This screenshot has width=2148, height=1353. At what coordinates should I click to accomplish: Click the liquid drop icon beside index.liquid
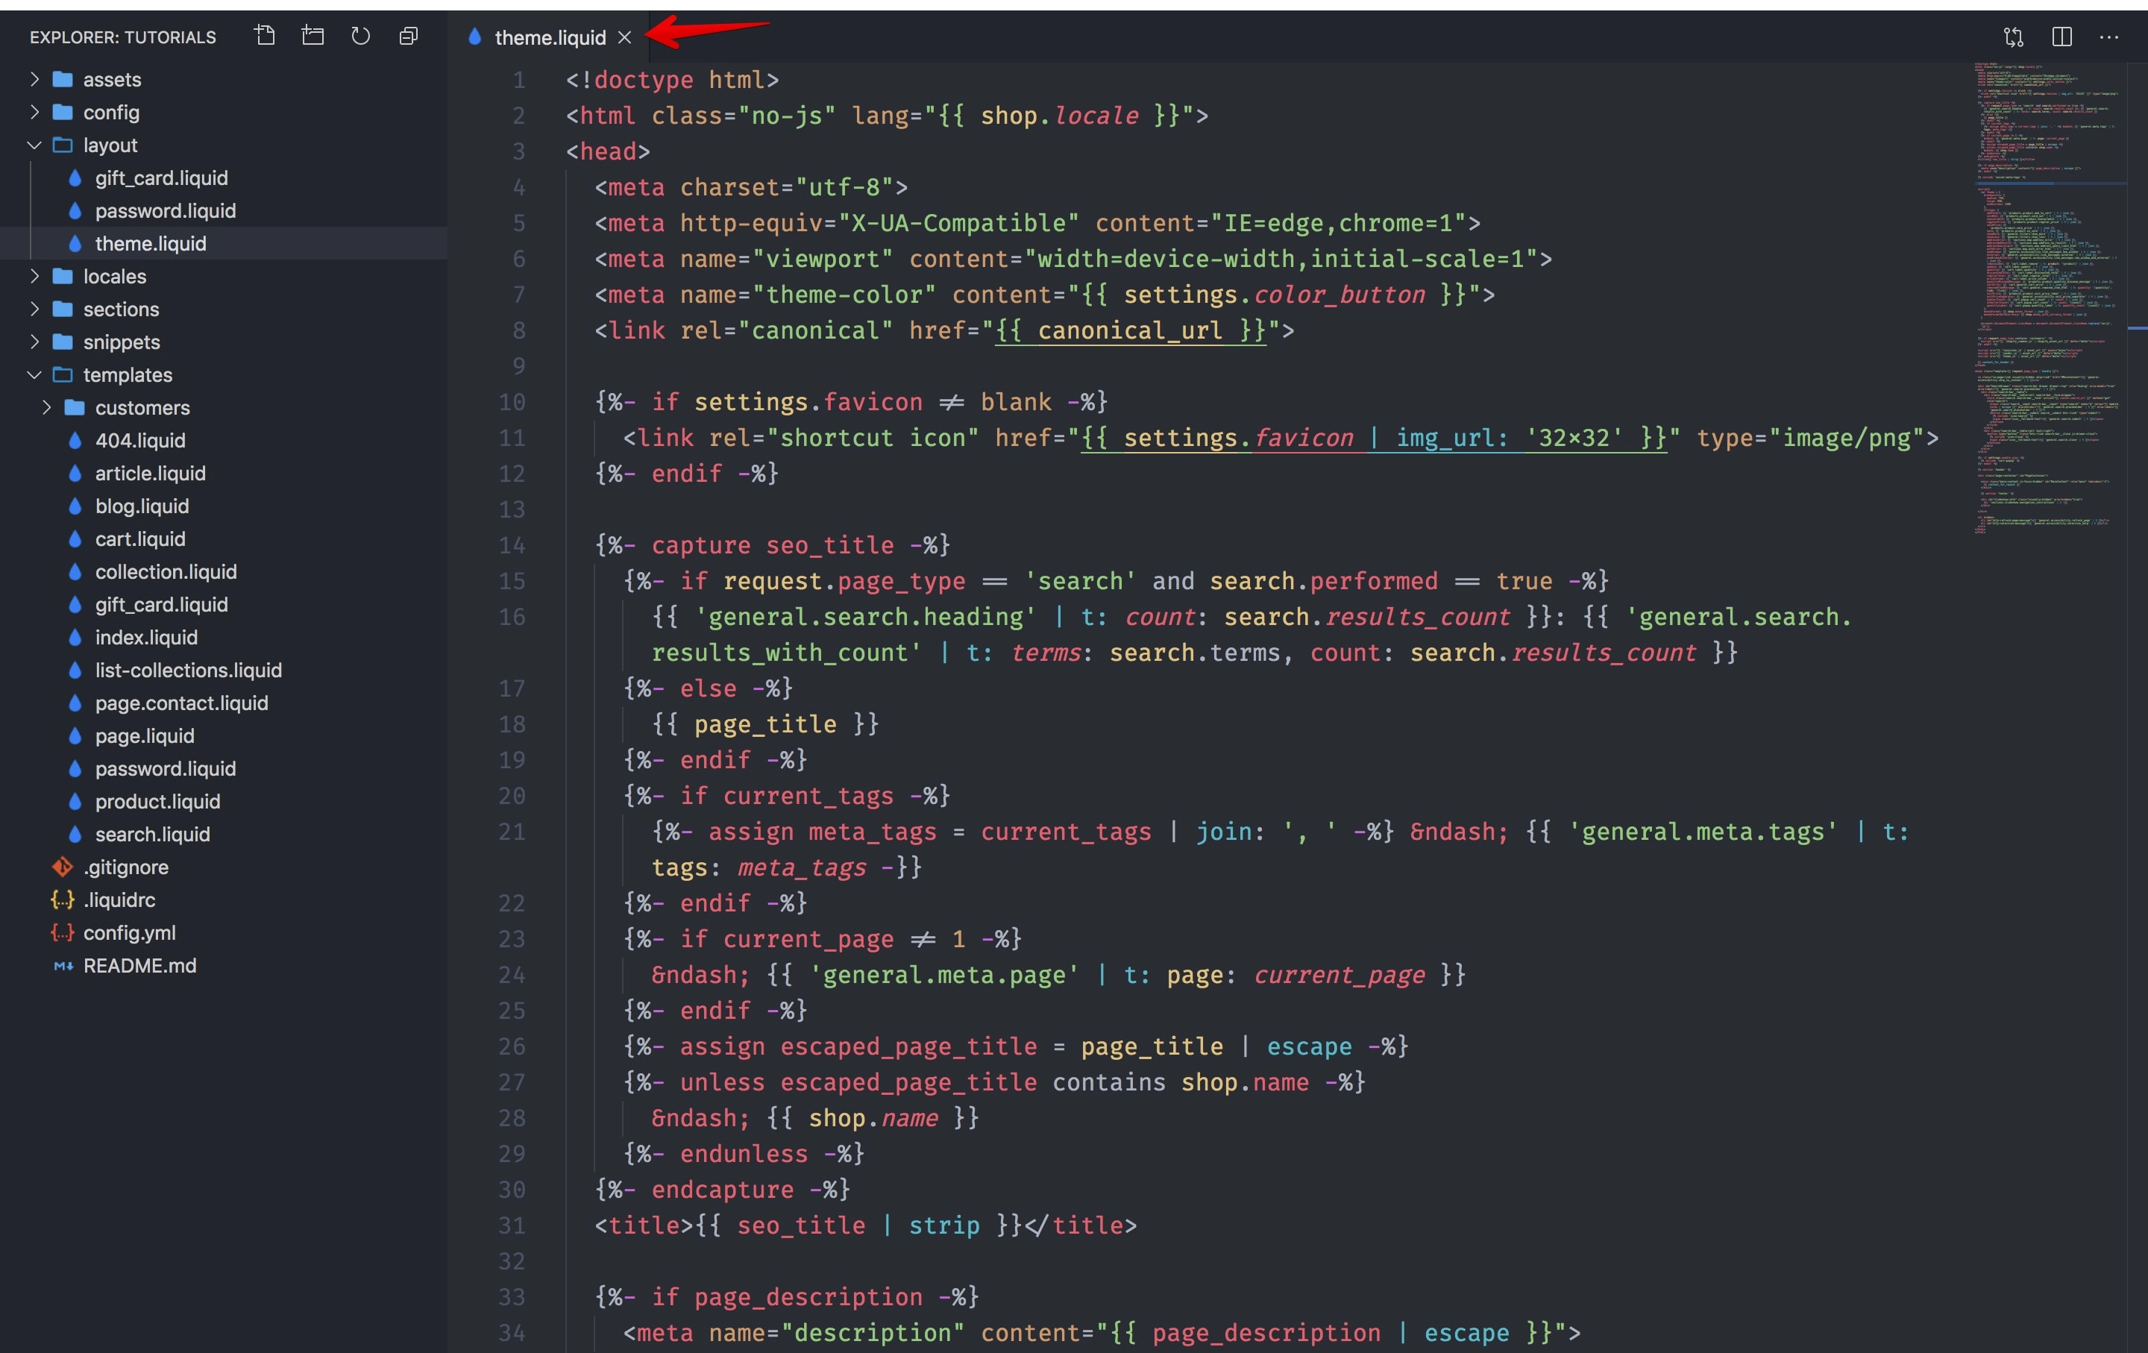tap(75, 637)
